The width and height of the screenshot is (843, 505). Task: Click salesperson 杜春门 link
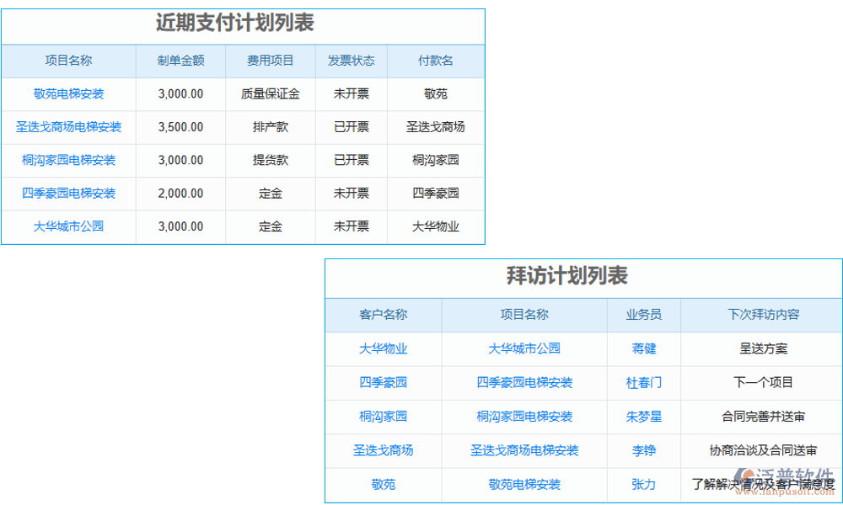pyautogui.click(x=643, y=382)
